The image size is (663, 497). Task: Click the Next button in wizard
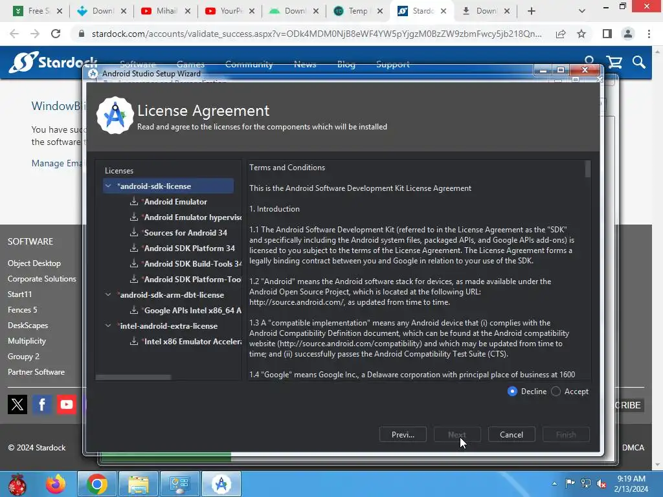pyautogui.click(x=457, y=434)
